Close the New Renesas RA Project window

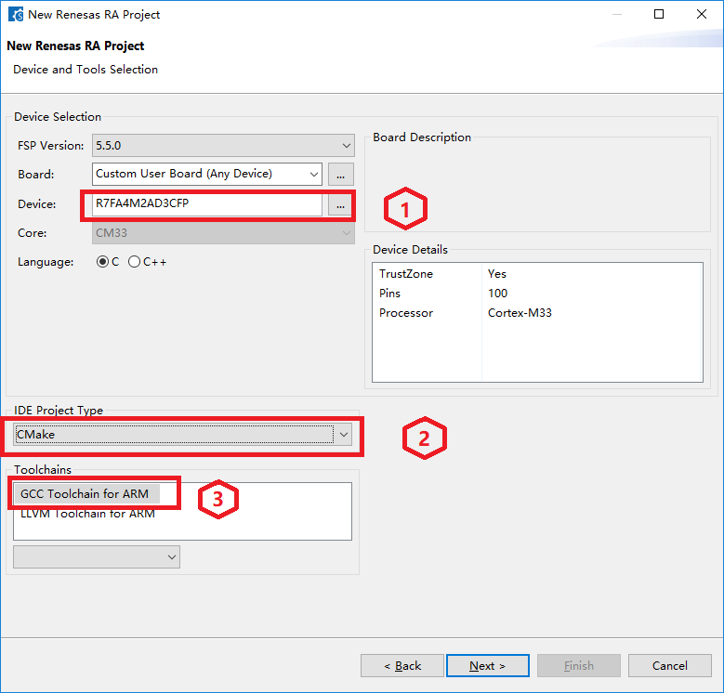pyautogui.click(x=702, y=14)
